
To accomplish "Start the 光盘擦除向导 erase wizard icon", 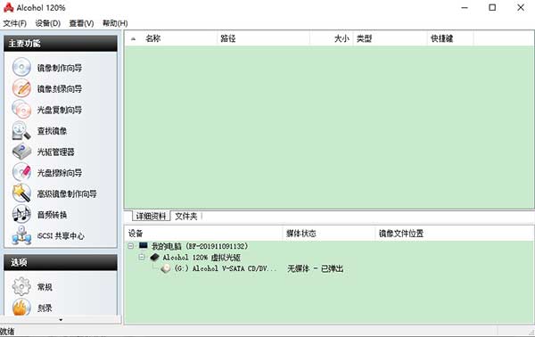I will [21, 173].
